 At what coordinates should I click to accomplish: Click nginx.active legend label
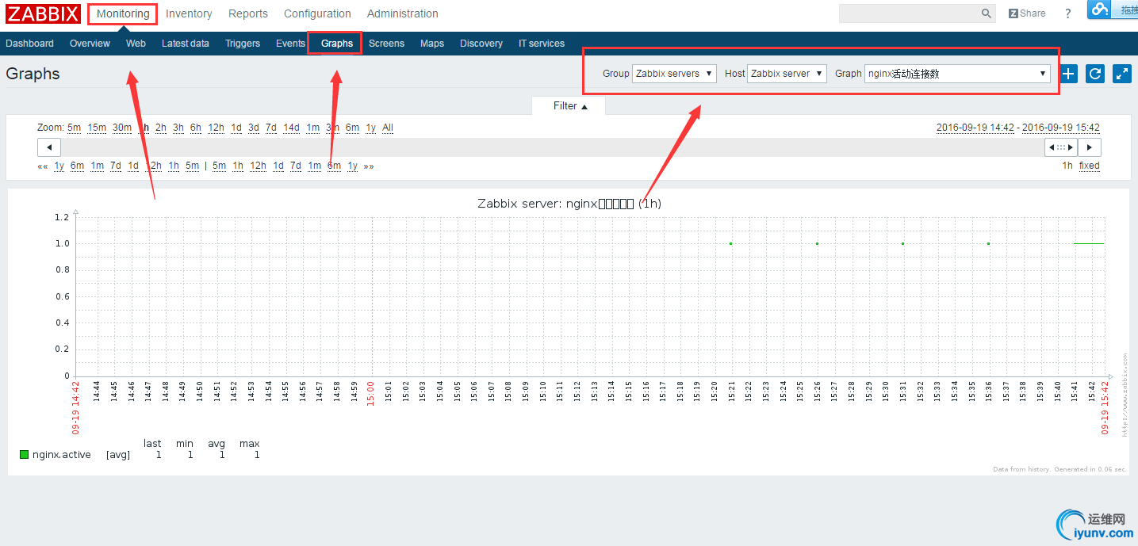62,455
